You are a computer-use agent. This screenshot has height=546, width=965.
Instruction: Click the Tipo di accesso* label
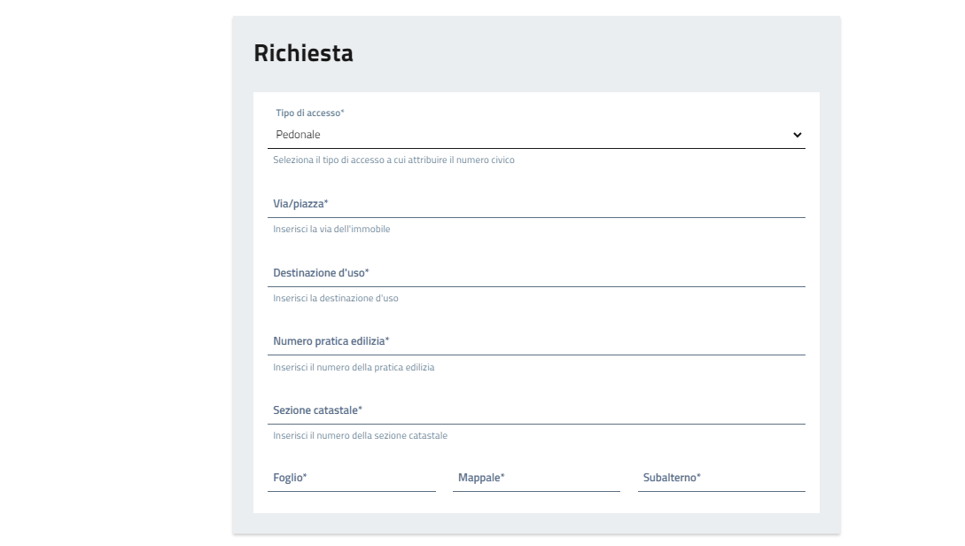310,113
